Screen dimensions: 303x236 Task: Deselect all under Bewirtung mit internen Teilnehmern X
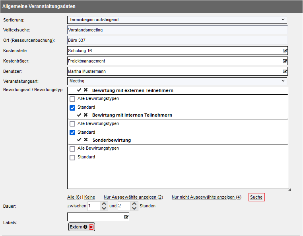pyautogui.click(x=85, y=115)
